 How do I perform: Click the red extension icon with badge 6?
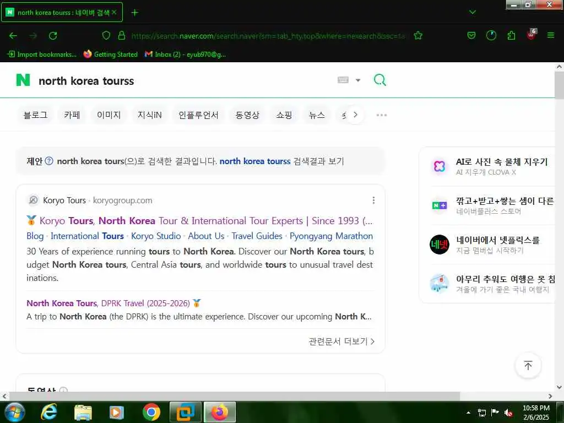point(532,35)
